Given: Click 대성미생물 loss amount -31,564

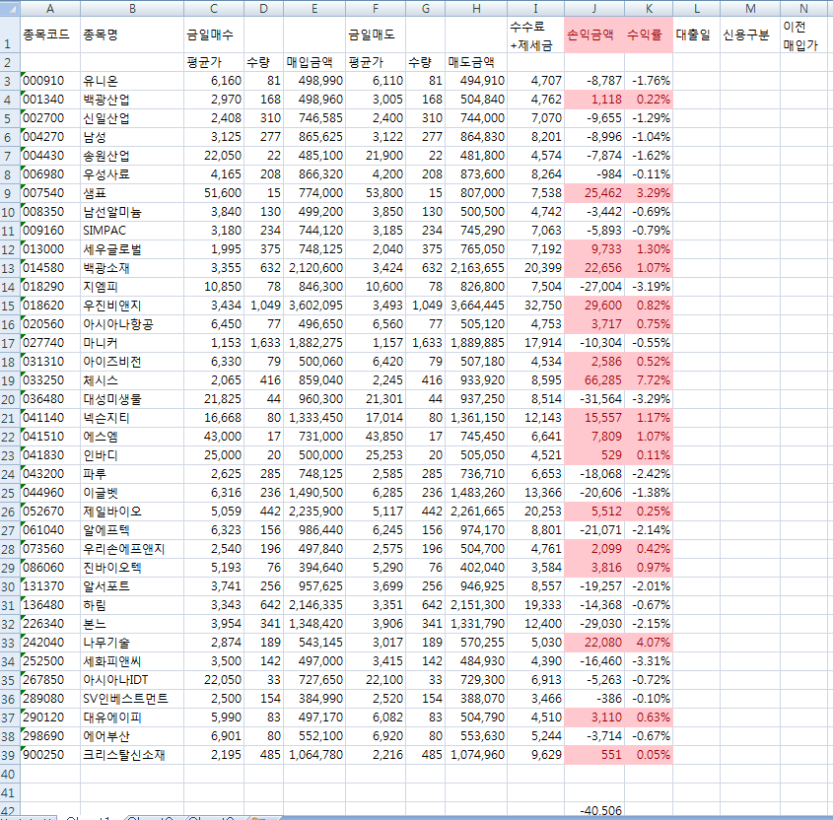Looking at the screenshot, I should point(593,399).
